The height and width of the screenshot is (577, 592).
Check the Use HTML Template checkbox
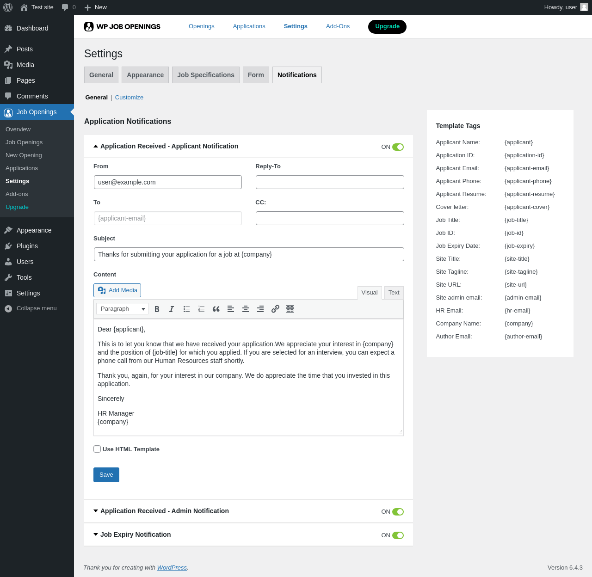[x=97, y=449]
